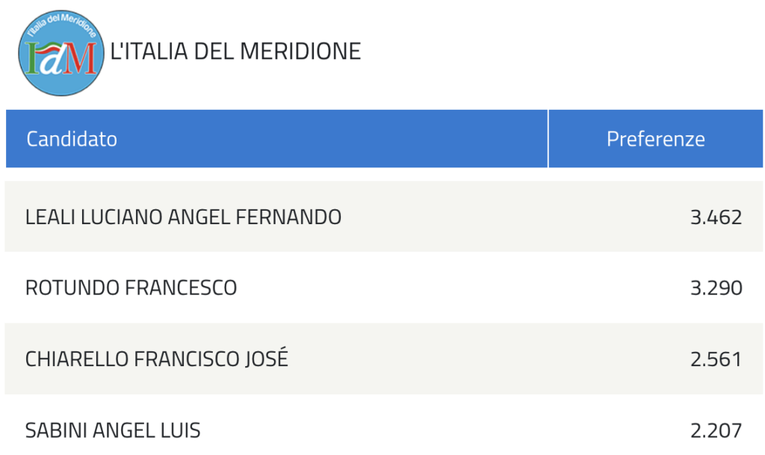Select candidate SABINI ANGEL LUIS
Screen dimensions: 765x455
pyautogui.click(x=113, y=430)
